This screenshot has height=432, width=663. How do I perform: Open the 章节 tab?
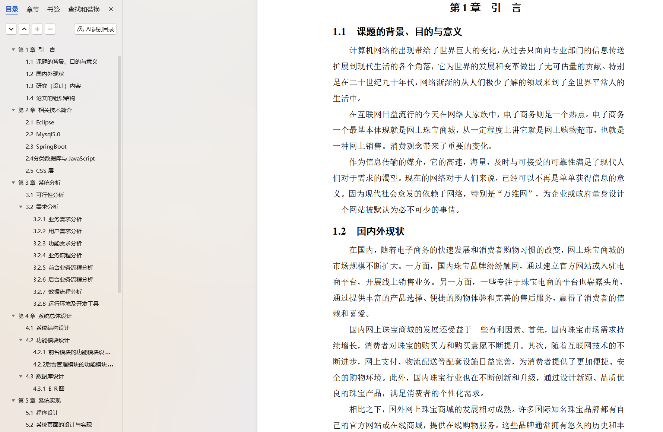pyautogui.click(x=32, y=9)
